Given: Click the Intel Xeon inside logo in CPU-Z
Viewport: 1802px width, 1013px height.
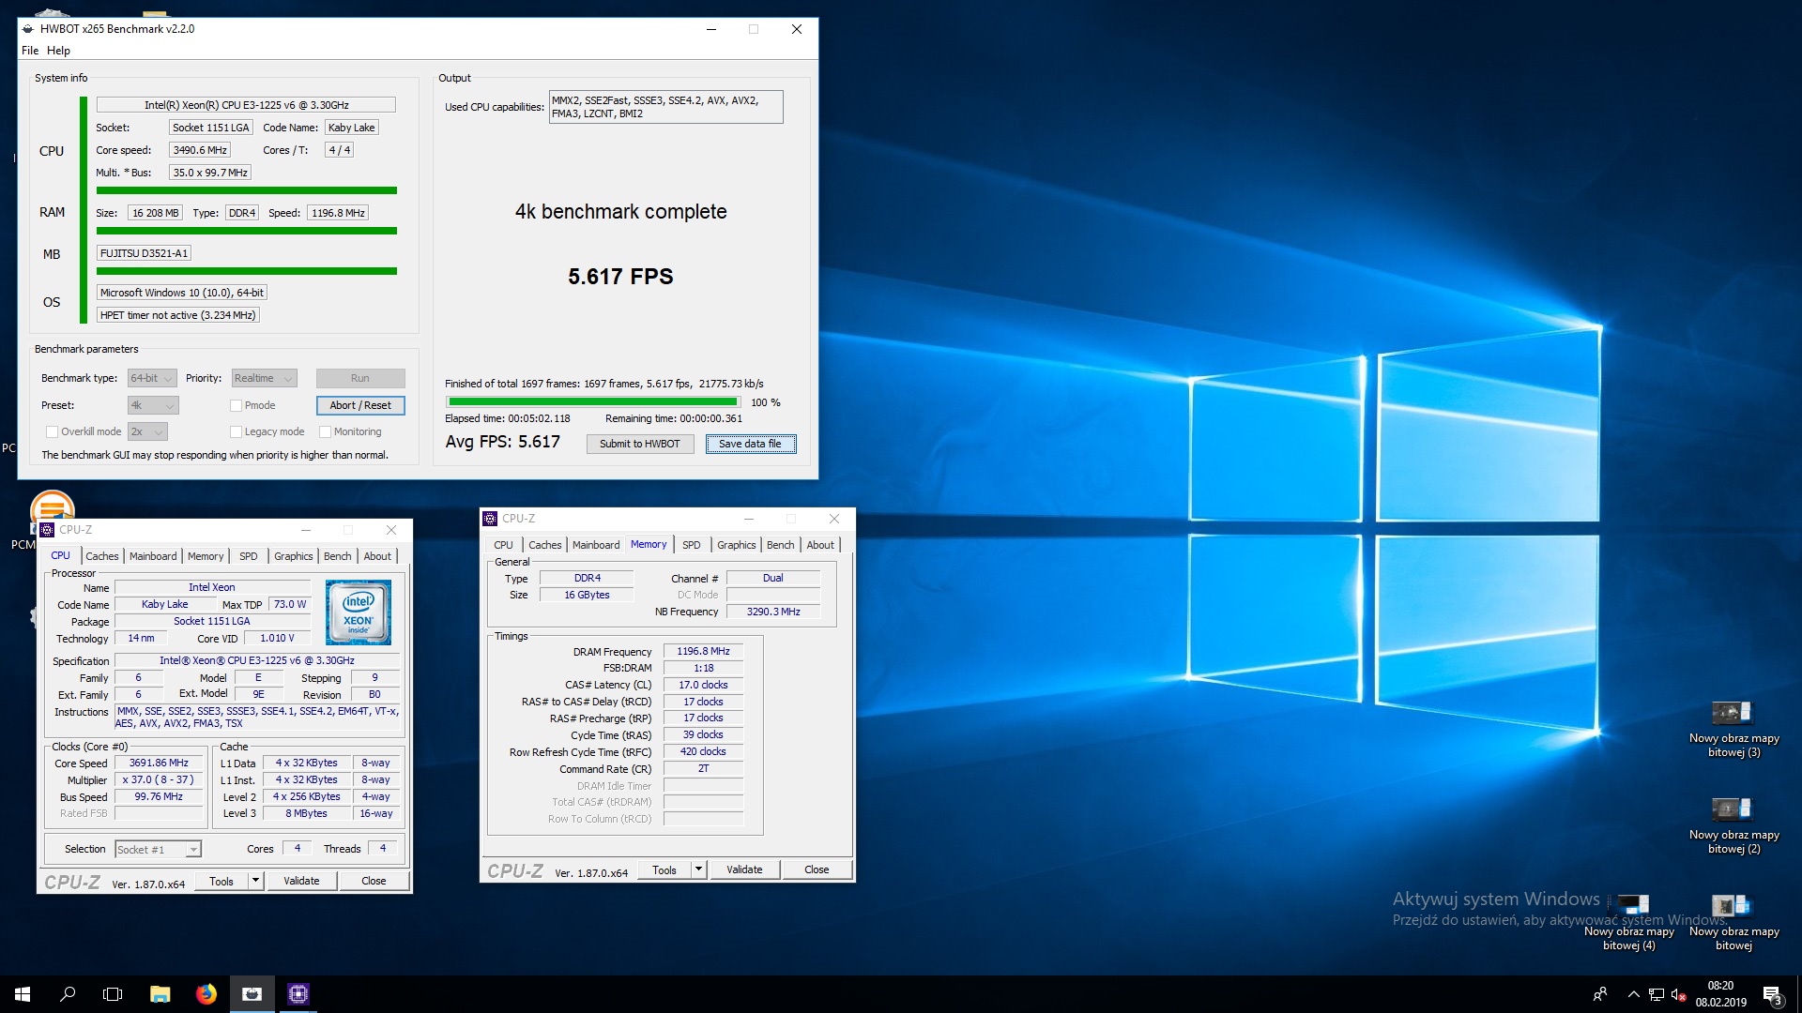Looking at the screenshot, I should pyautogui.click(x=359, y=612).
